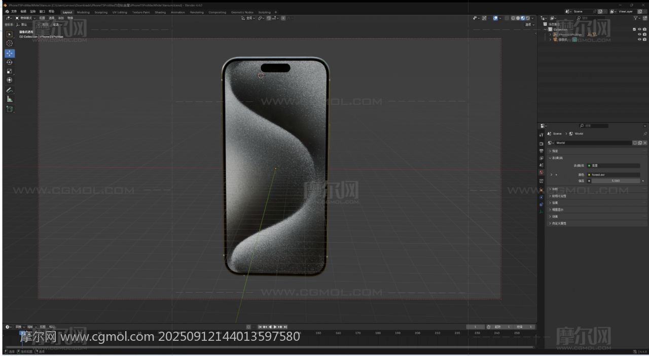Switch to the Sculpting workspace tab
Viewport: 649px width, 356px height.
point(101,12)
